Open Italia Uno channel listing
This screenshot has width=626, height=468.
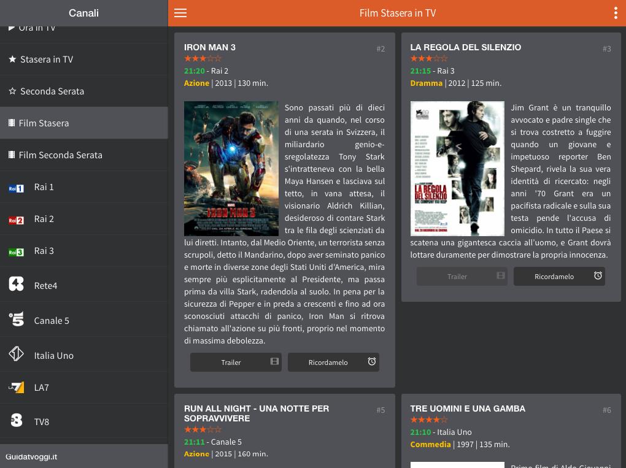pos(84,355)
